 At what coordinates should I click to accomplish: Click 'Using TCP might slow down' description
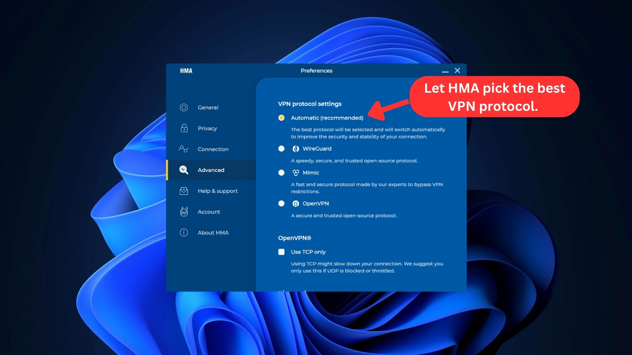[367, 267]
